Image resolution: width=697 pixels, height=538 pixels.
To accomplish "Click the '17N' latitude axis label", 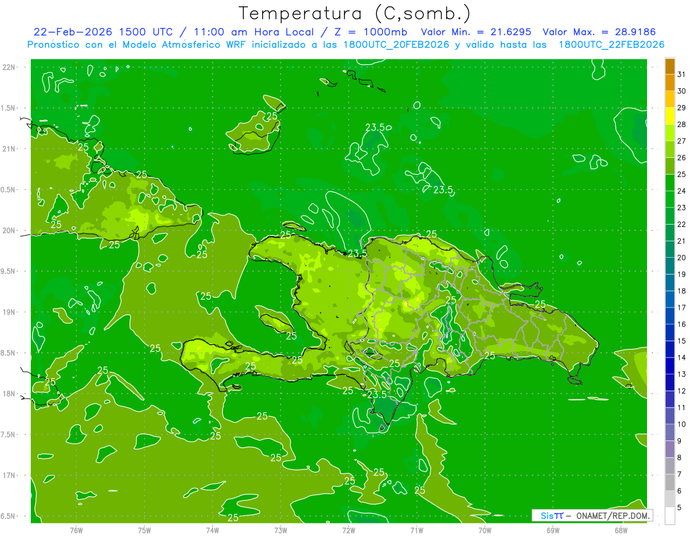I will point(8,475).
